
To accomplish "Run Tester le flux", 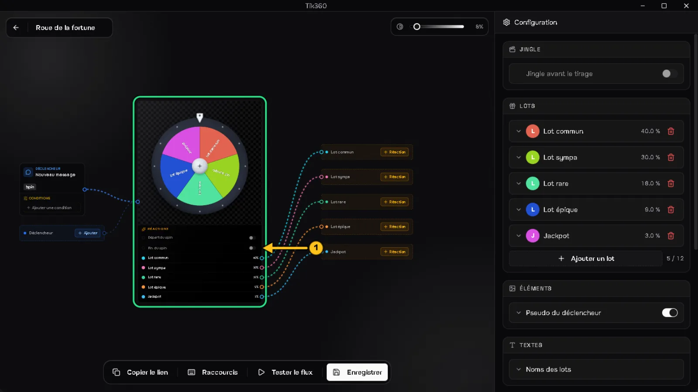I will (x=285, y=372).
